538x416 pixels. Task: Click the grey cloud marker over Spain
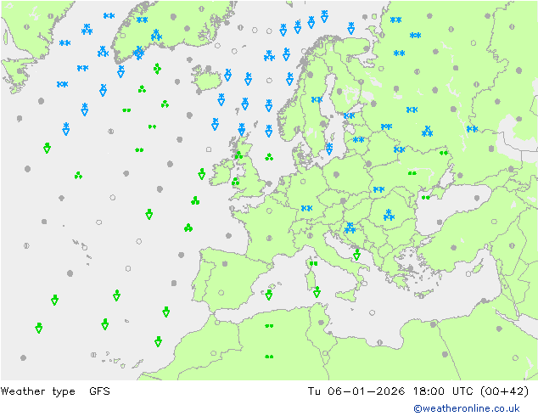[225, 264]
